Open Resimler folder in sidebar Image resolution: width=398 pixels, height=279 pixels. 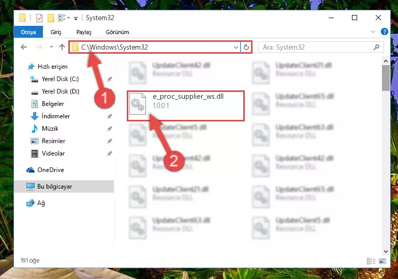[x=53, y=141]
